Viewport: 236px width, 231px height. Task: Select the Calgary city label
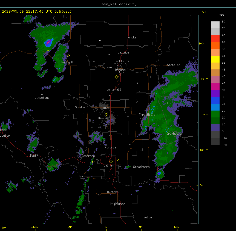[x=109, y=165]
